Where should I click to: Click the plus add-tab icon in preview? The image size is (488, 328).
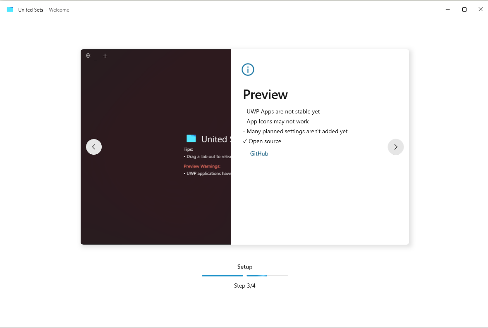[105, 56]
